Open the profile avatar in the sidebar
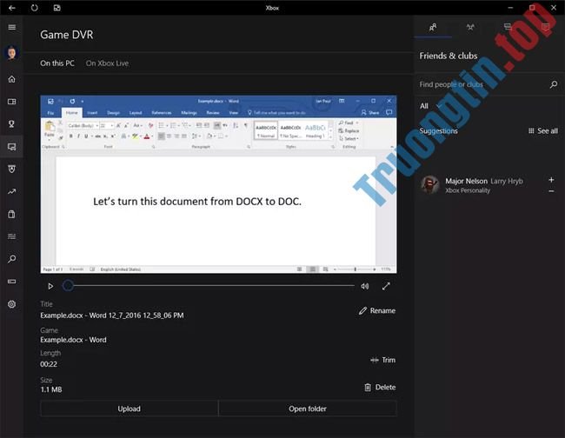 [11, 53]
